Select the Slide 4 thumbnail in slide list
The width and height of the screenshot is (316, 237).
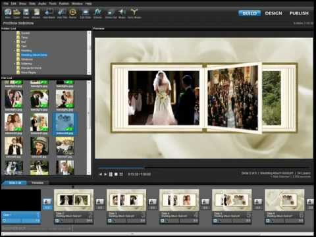[x=179, y=200]
